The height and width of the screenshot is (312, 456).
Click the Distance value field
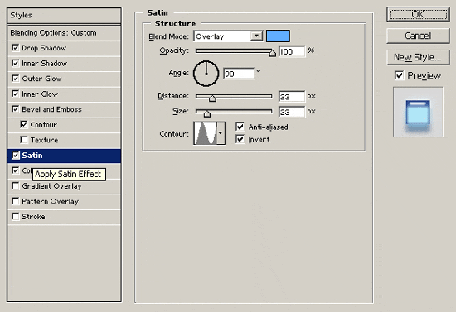click(292, 97)
